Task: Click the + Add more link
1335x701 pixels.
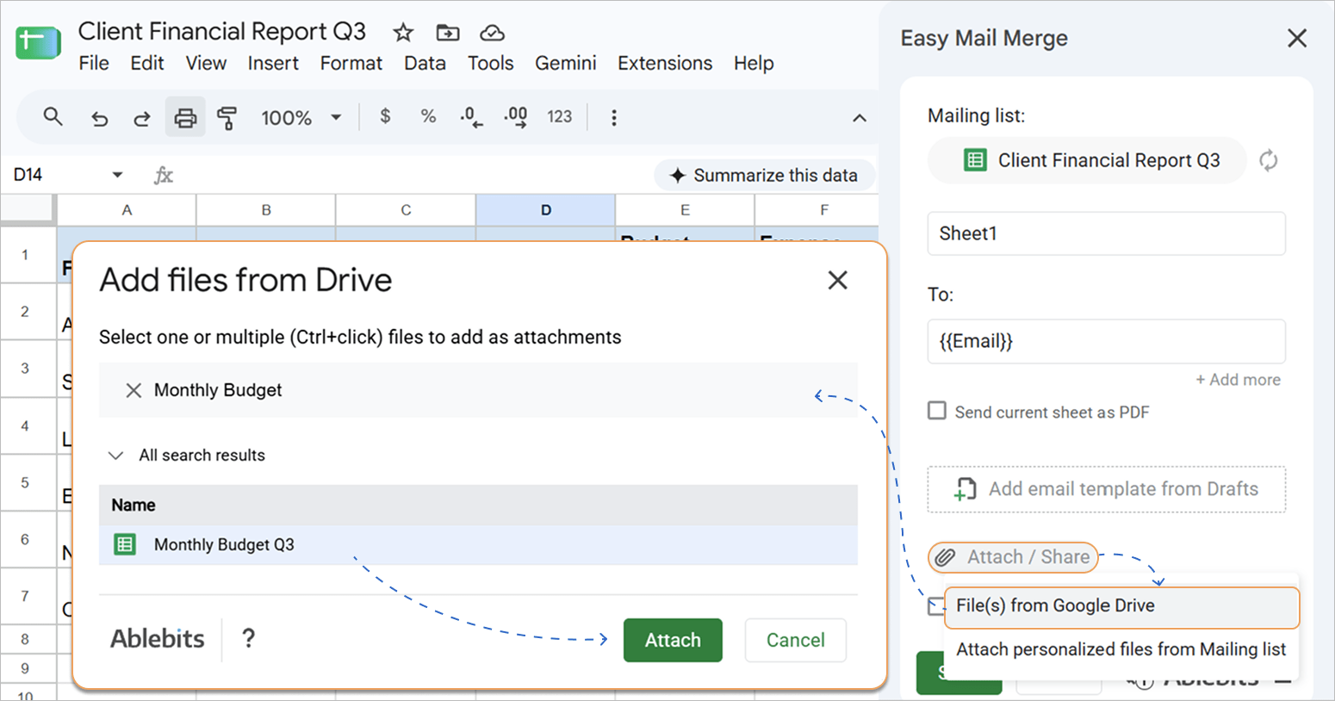Action: [1238, 380]
